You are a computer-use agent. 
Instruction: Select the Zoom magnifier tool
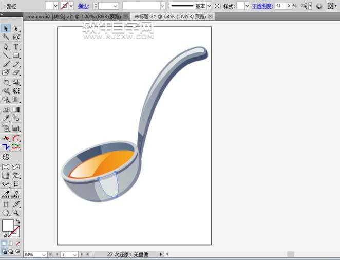coord(16,213)
